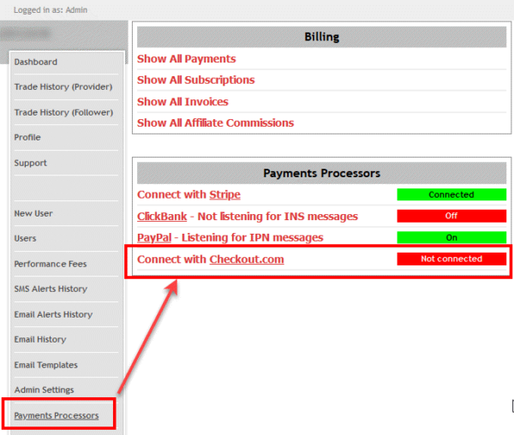Viewport: 514px width, 435px height.
Task: View Show All Invoices
Action: click(x=184, y=101)
